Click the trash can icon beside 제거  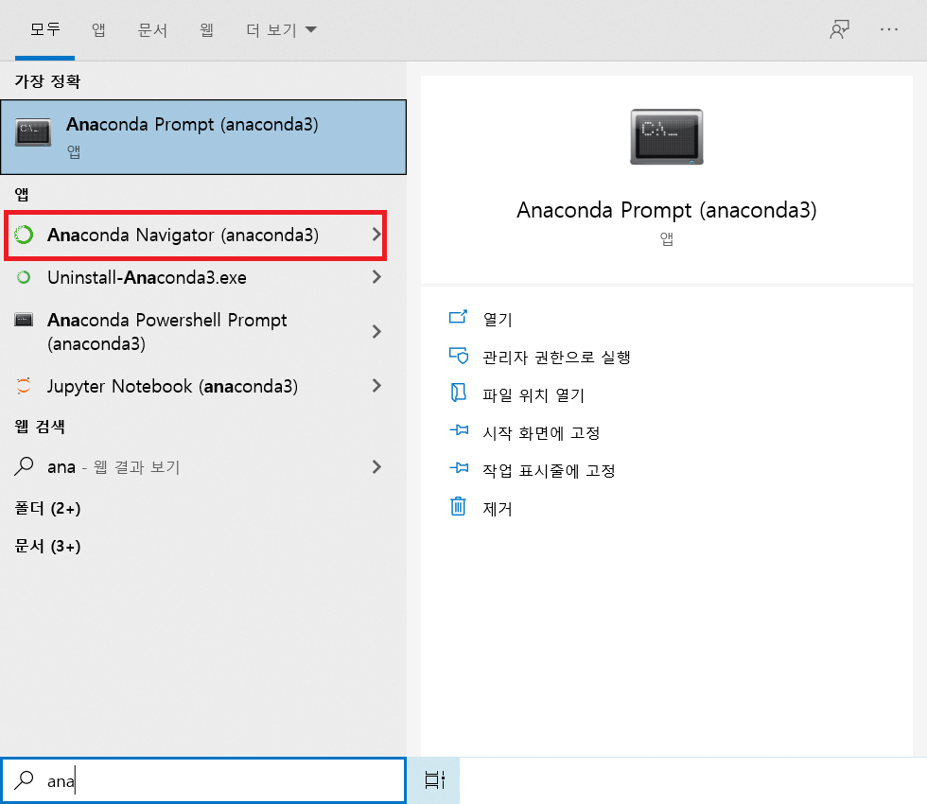tap(458, 506)
